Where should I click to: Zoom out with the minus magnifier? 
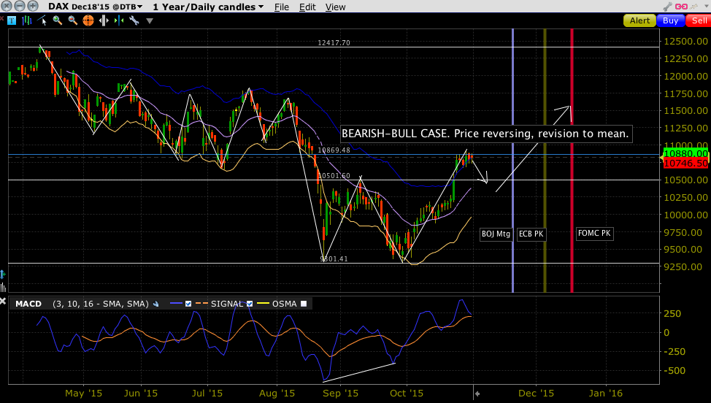tap(72, 20)
